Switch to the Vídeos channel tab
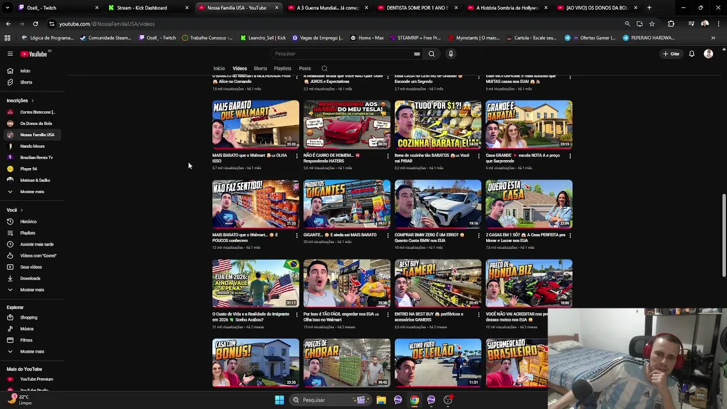727x409 pixels. point(240,69)
